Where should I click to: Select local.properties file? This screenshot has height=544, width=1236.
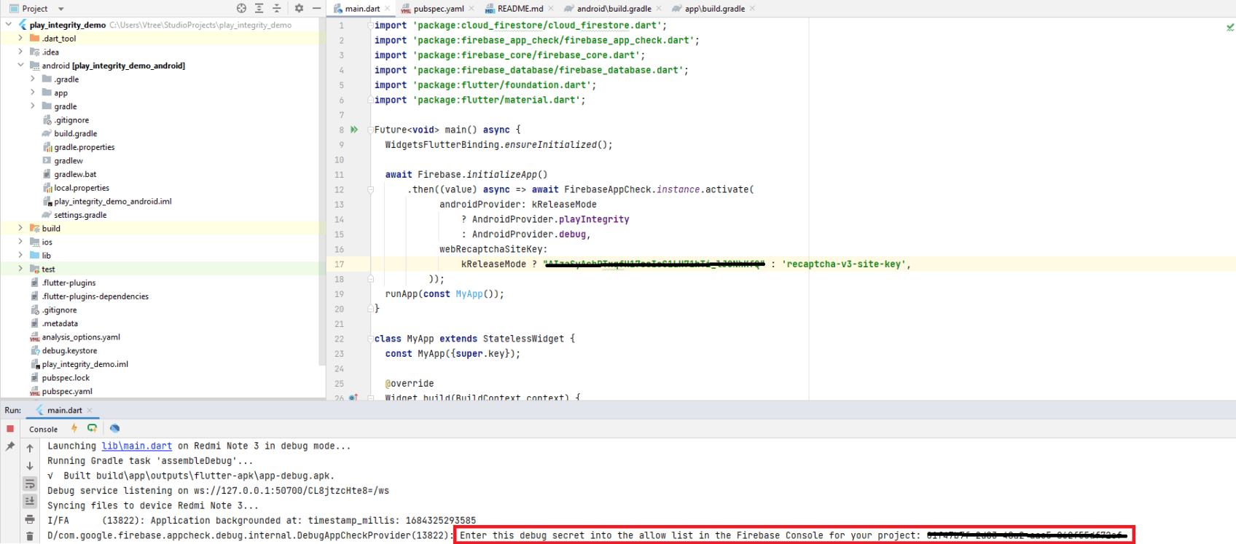pyautogui.click(x=82, y=188)
